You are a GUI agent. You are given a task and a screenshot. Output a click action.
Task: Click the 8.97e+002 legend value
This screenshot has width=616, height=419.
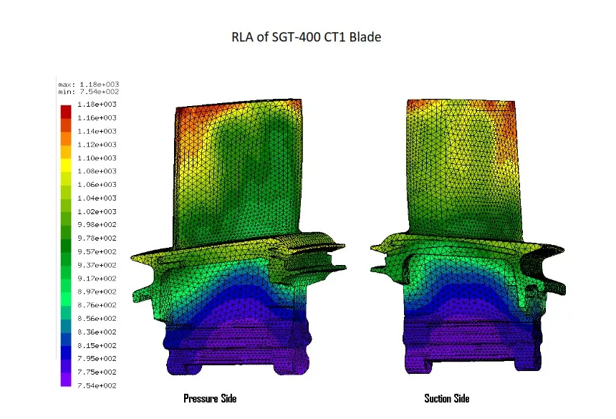point(97,292)
